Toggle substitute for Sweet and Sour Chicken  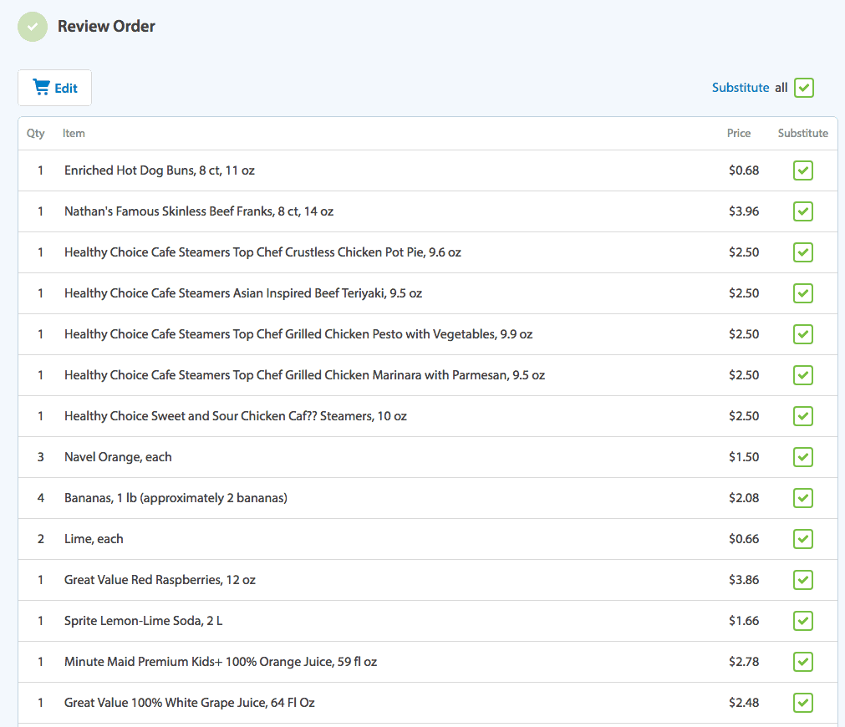click(802, 416)
